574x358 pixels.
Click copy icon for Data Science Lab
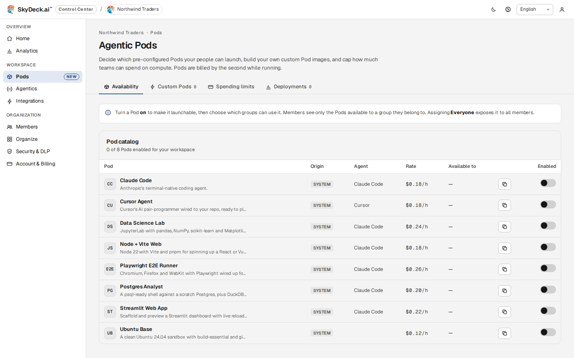(505, 227)
